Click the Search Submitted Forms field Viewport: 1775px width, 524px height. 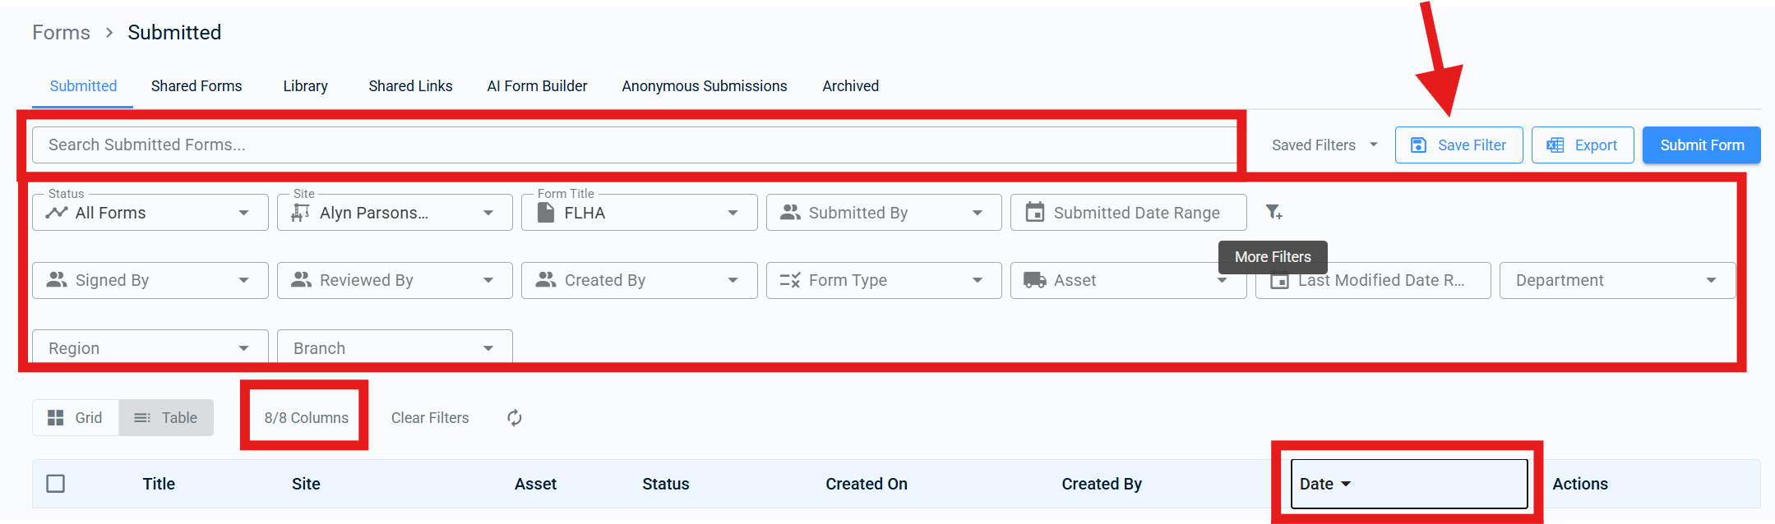[633, 145]
